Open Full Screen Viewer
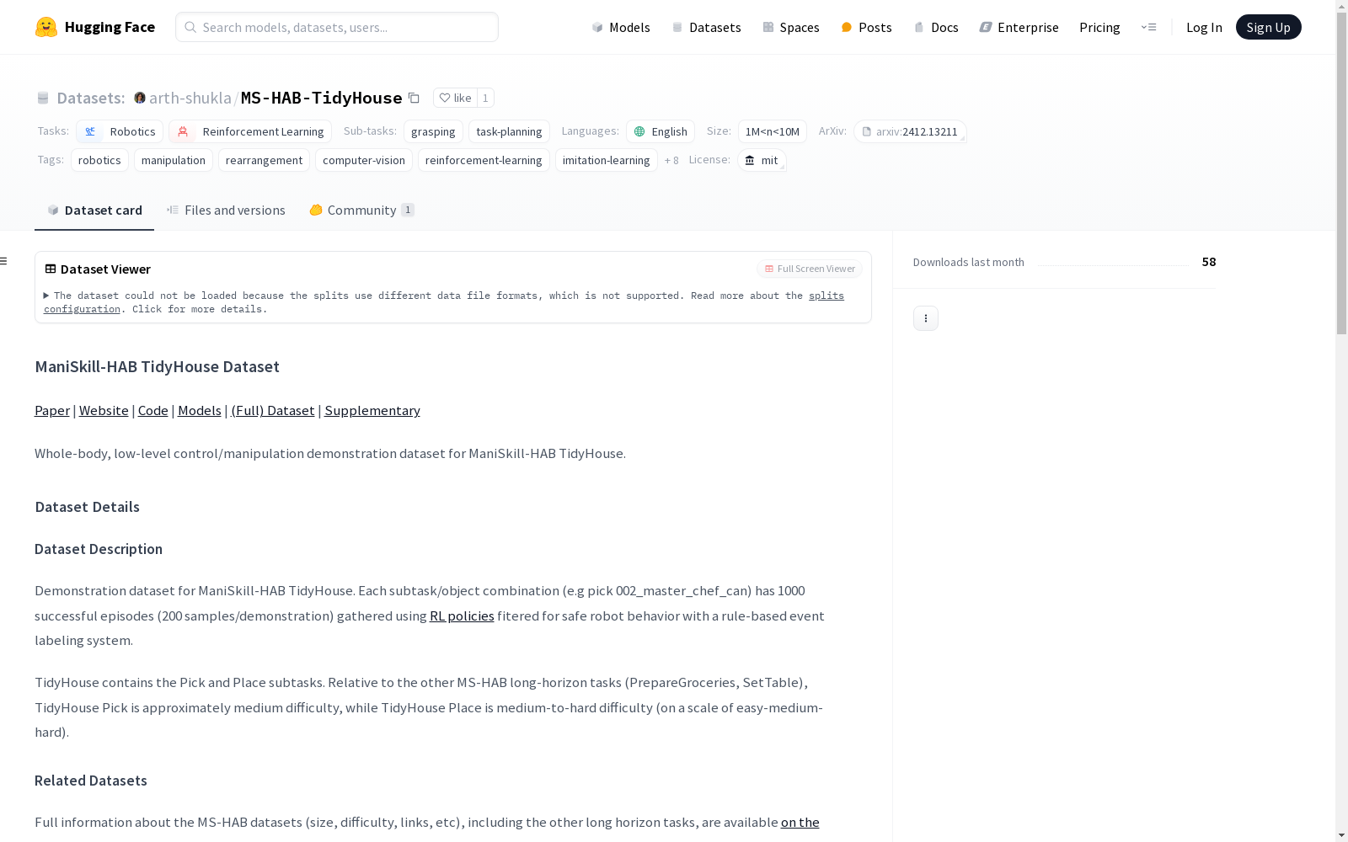 tap(810, 269)
